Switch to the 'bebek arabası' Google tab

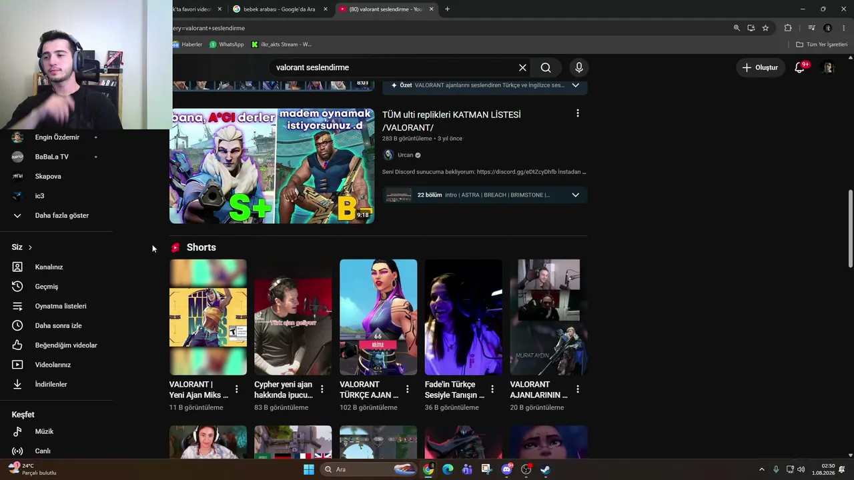point(280,9)
